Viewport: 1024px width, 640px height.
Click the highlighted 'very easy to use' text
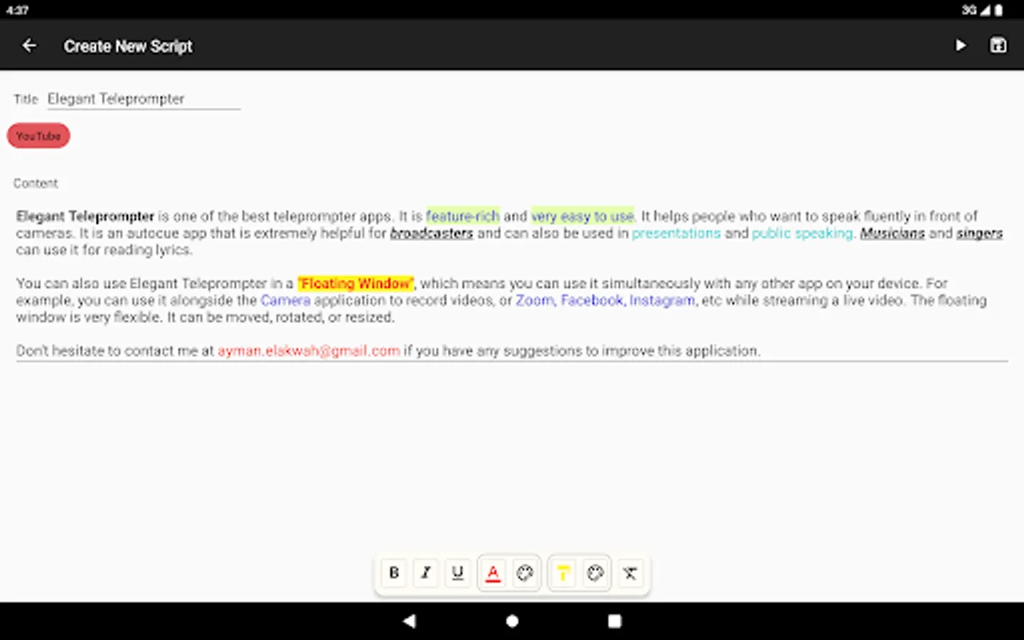582,215
